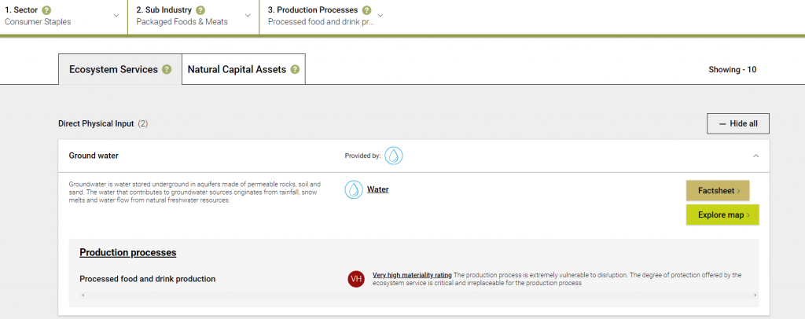Click water drop icon beside 'Provided by'
The height and width of the screenshot is (319, 805).
pos(394,156)
